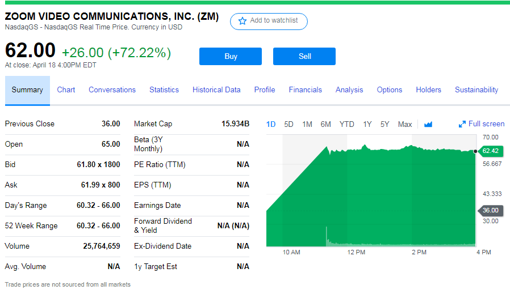Select the Max chart range
Viewport: 510px width, 294px height.
tap(405, 124)
